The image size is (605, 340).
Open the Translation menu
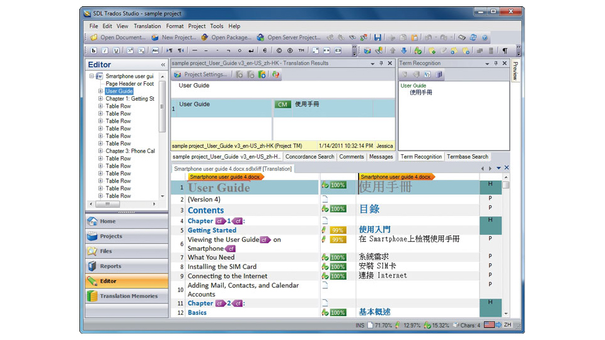147,26
